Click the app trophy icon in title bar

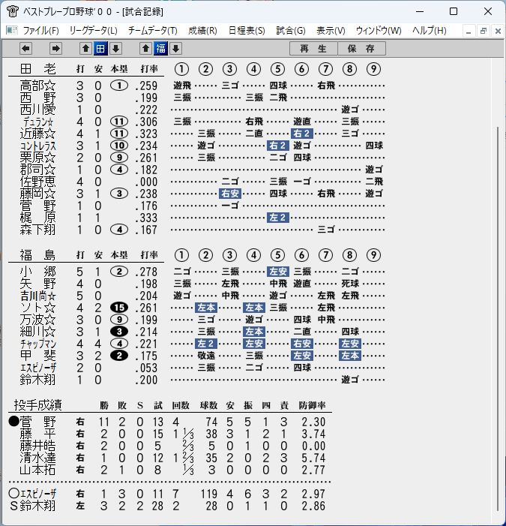(x=13, y=11)
